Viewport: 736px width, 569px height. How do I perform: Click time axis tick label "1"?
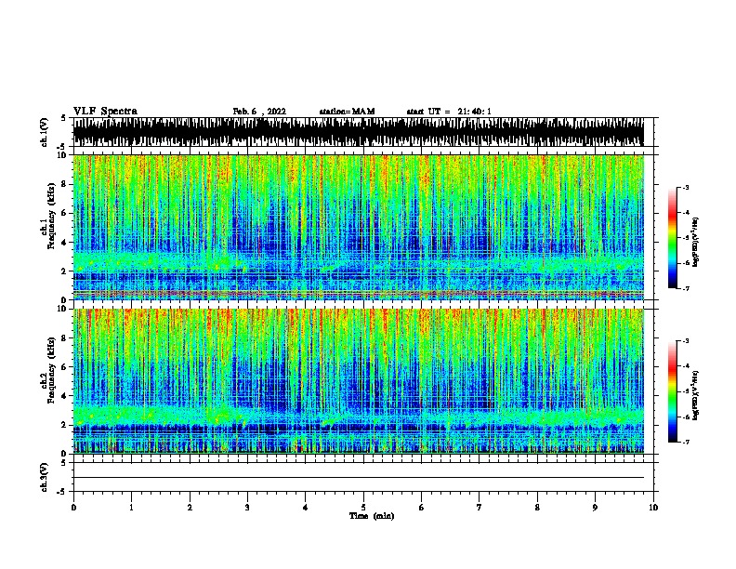[x=131, y=508]
